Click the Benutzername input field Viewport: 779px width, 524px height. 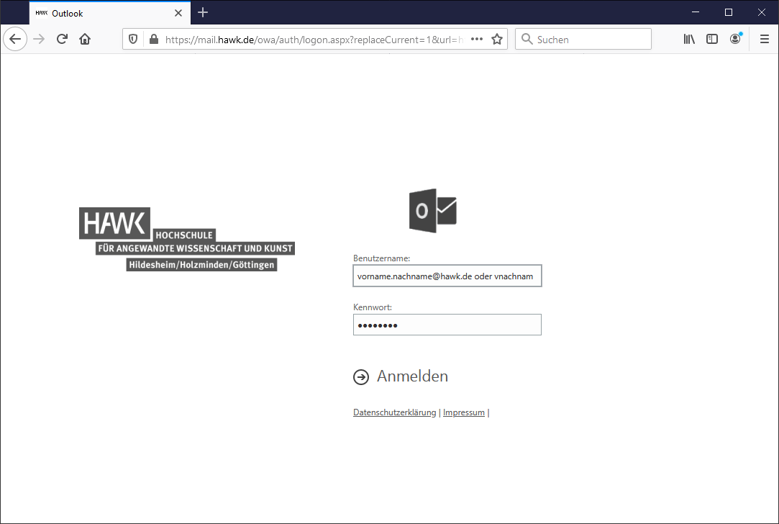click(447, 276)
